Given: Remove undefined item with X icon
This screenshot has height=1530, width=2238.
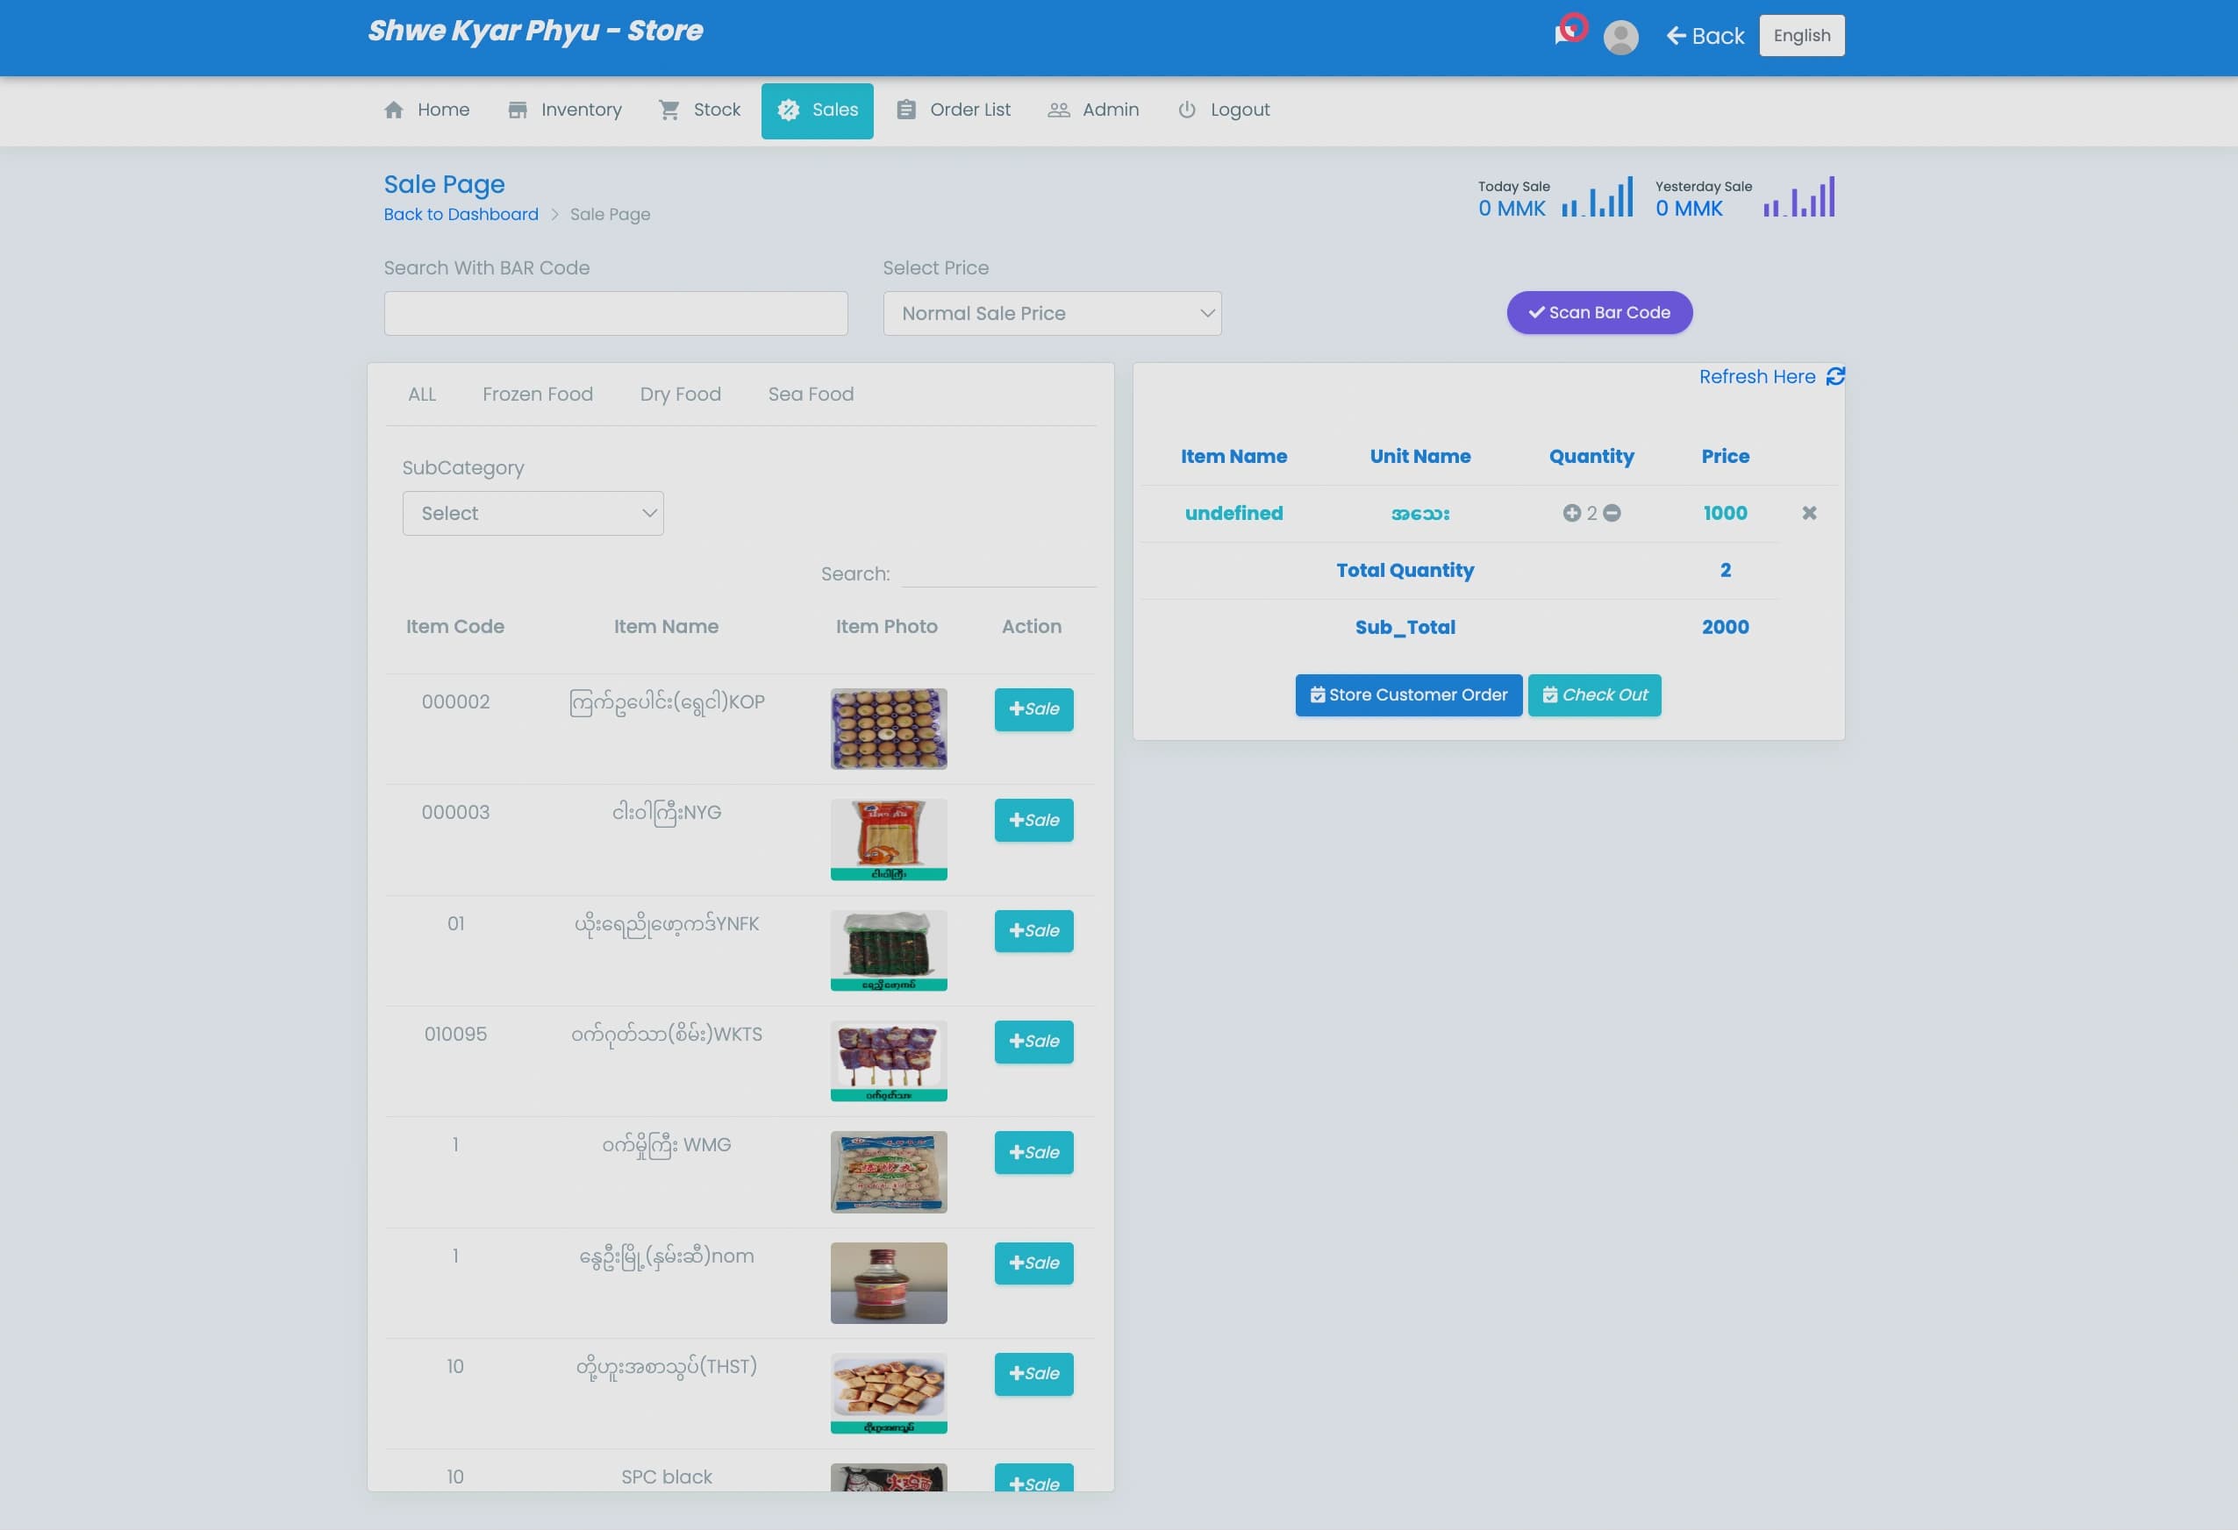Looking at the screenshot, I should point(1810,513).
